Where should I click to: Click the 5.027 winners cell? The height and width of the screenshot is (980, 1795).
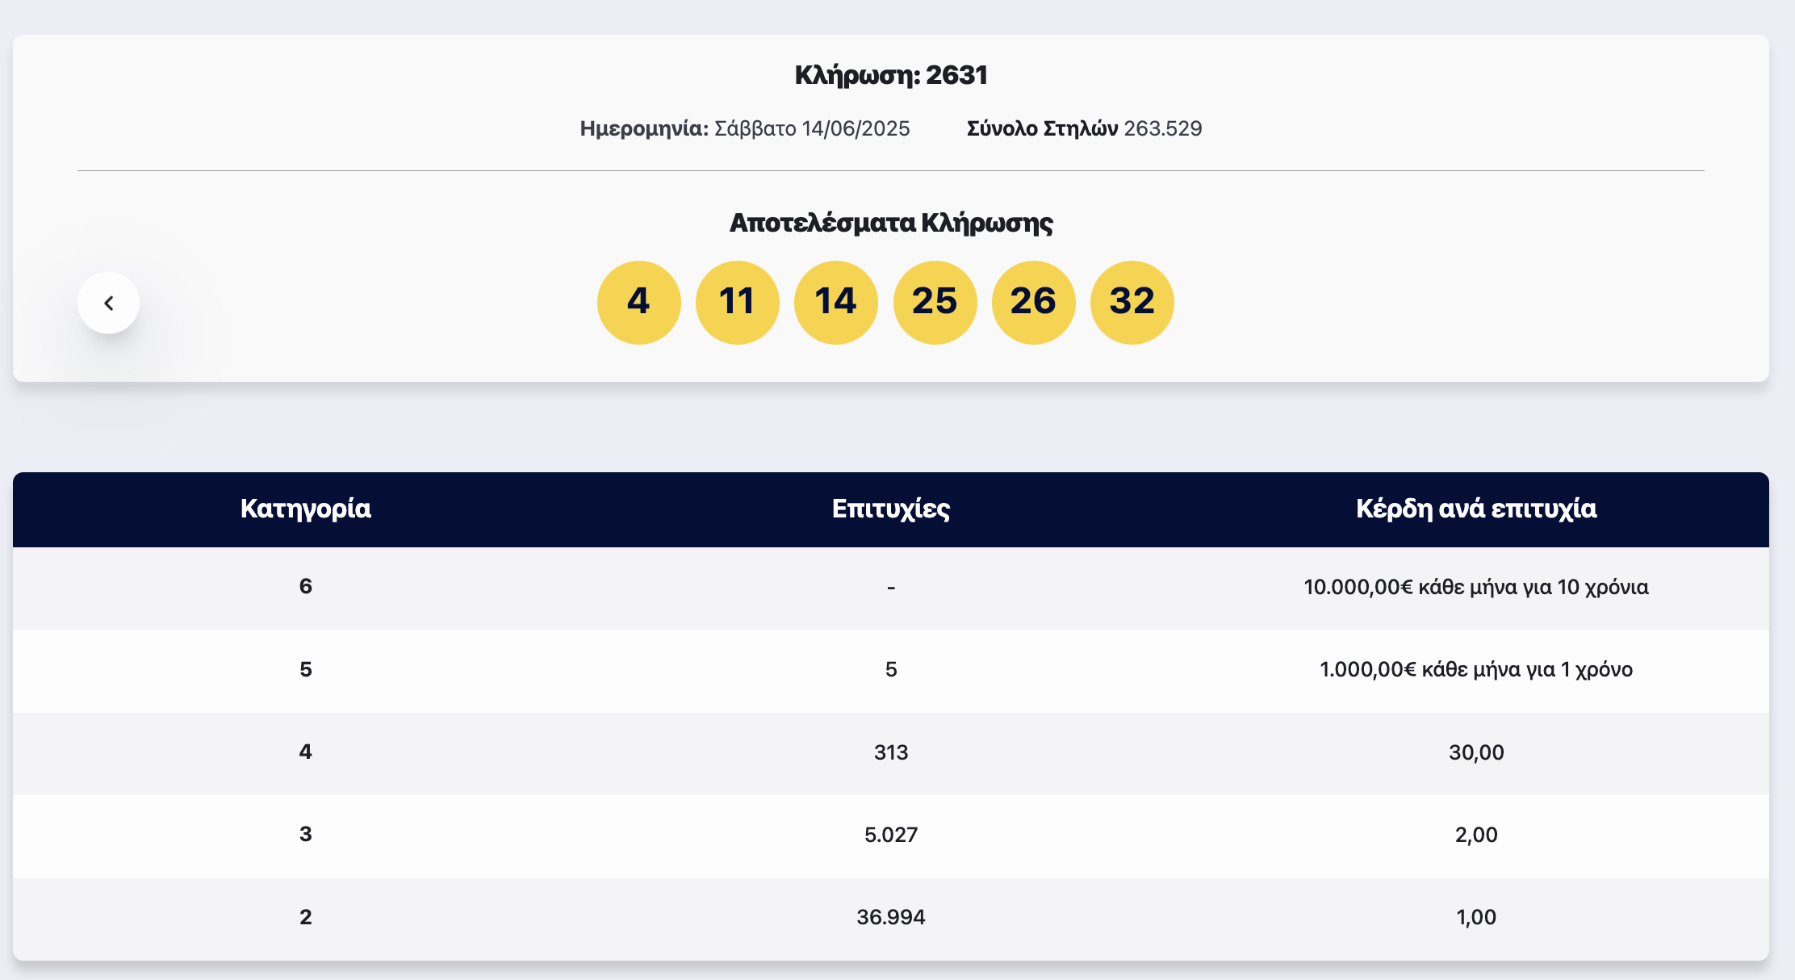coord(891,835)
